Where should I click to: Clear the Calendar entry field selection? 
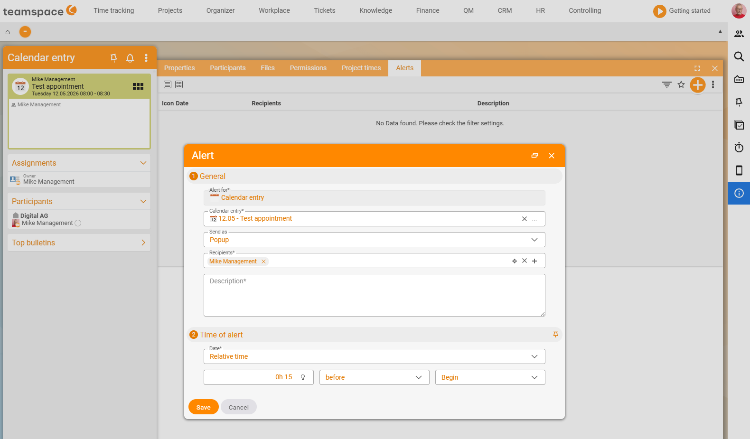[525, 219]
